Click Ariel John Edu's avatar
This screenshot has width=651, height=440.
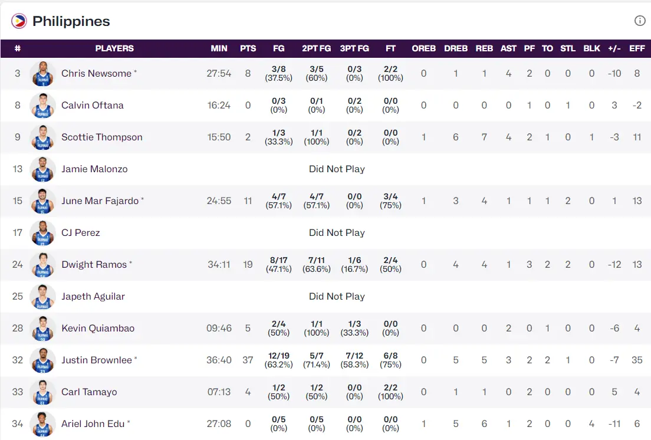[x=42, y=424]
